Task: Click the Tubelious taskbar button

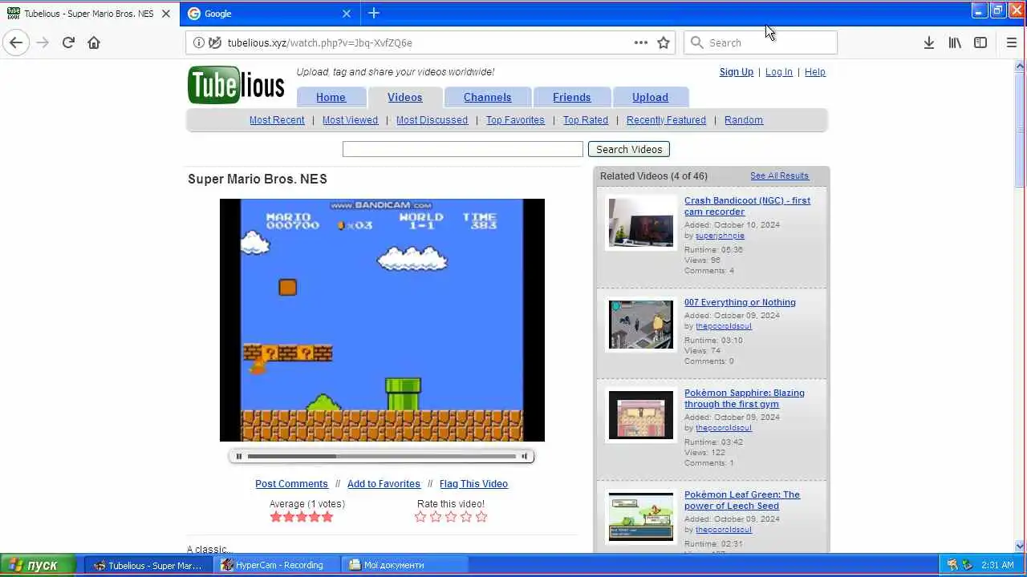Action: 149,565
